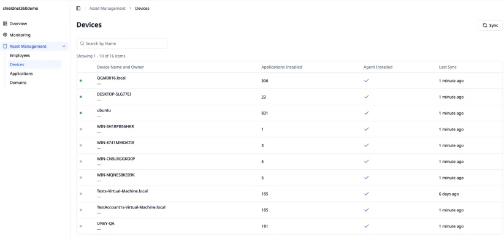Viewport: 504px width, 239px height.
Task: Click applications count 3 for WIN-8741MMOATI9
Action: pos(262,145)
